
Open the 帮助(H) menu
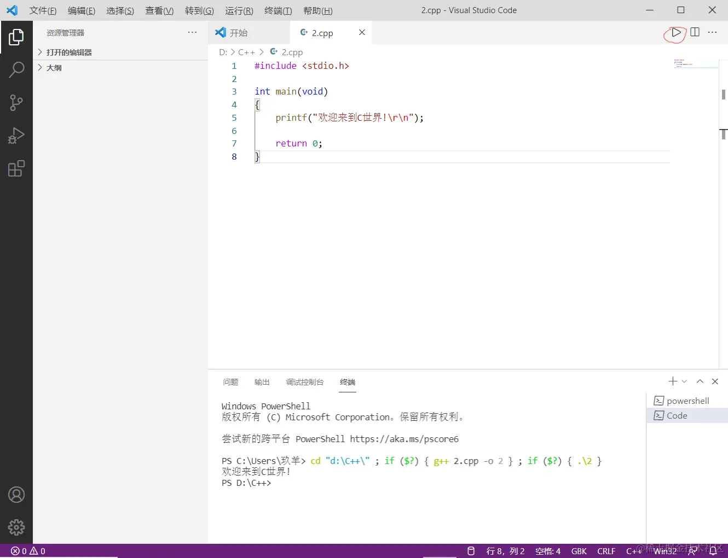tap(317, 10)
